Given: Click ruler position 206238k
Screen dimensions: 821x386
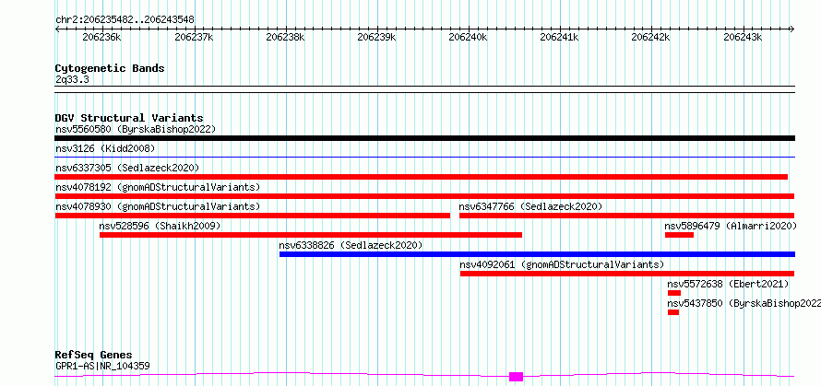Looking at the screenshot, I should click(x=285, y=37).
